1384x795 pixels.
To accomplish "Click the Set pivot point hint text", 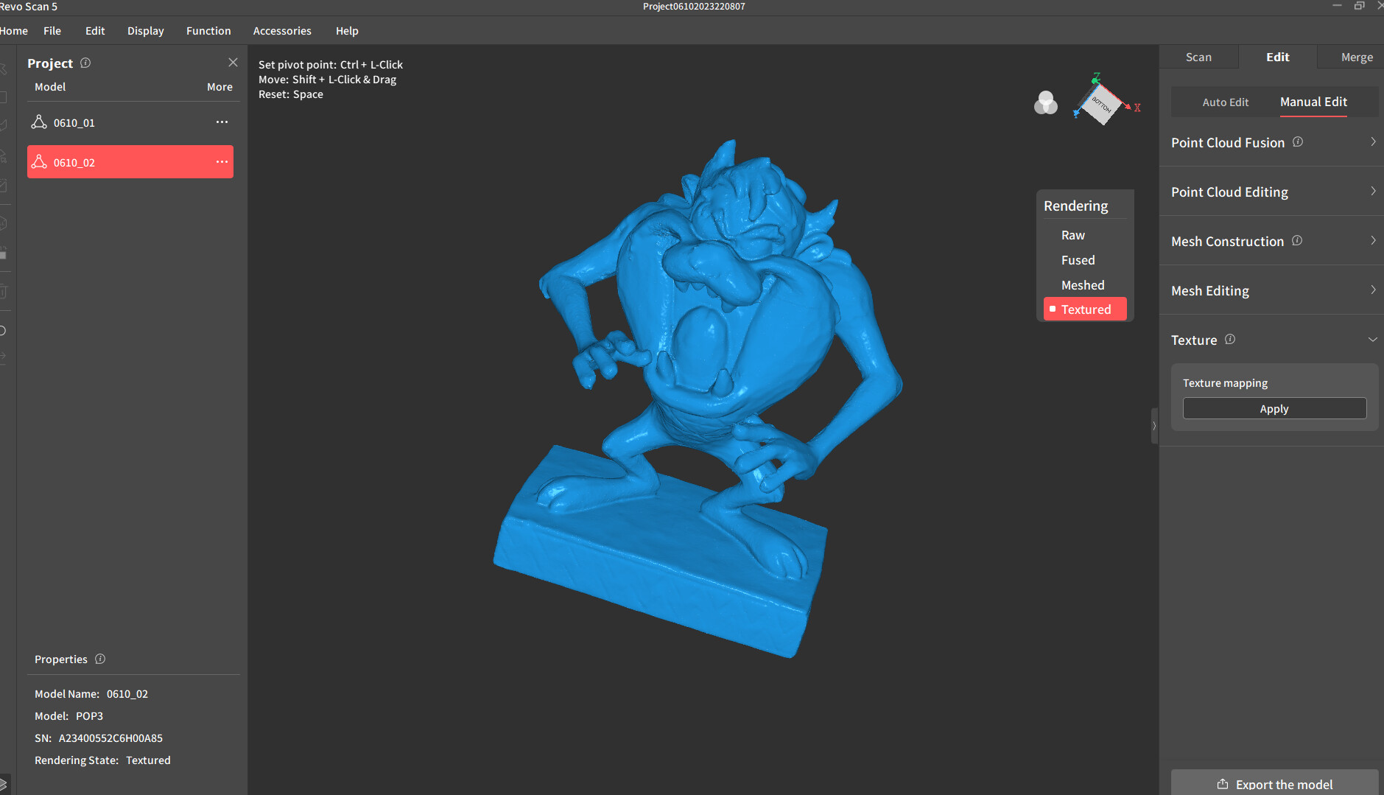I will [331, 65].
